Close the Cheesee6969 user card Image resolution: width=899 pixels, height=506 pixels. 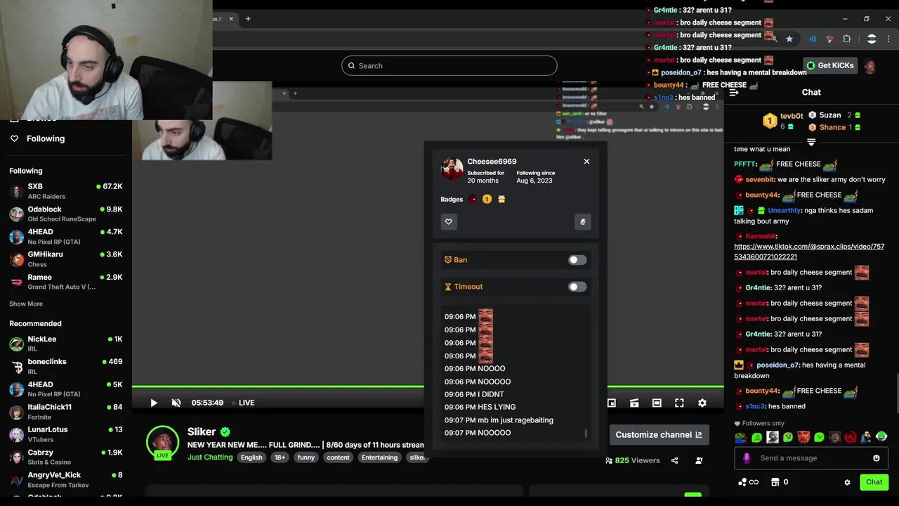[586, 162]
